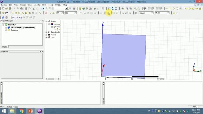Open the Windows Start menu
The height and width of the screenshot is (114, 203).
[3, 111]
